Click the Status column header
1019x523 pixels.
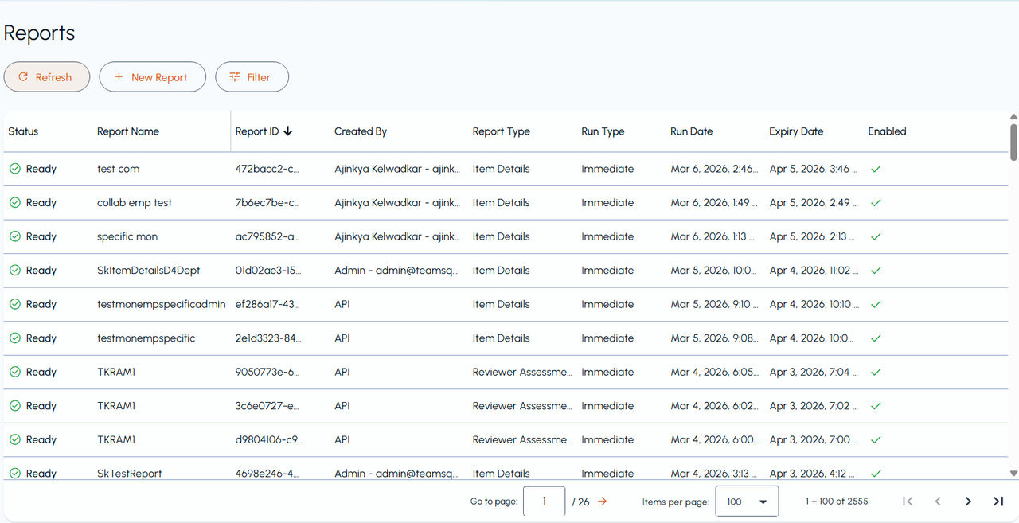click(23, 131)
